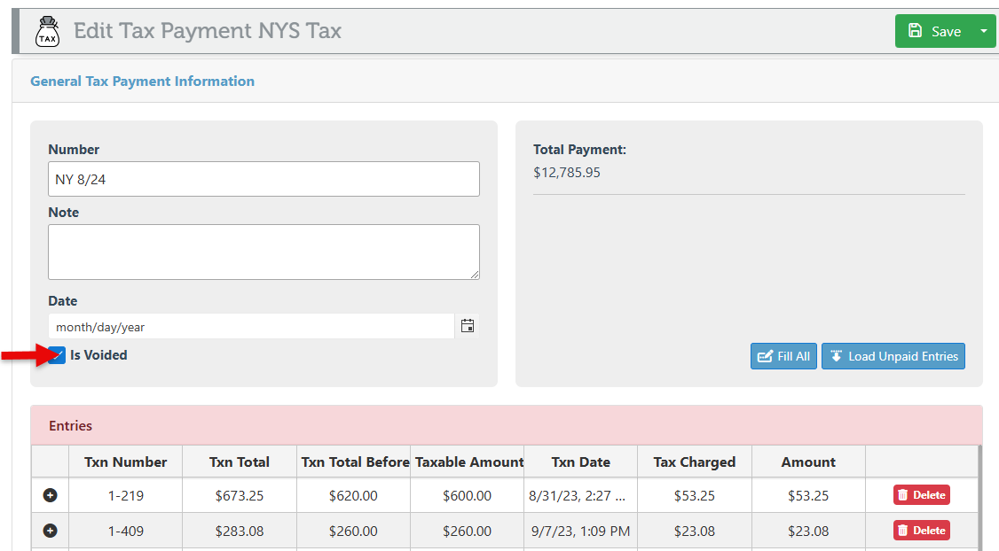Click the Taxable Amount column header
Screen dimensions: 999x551
coord(469,462)
